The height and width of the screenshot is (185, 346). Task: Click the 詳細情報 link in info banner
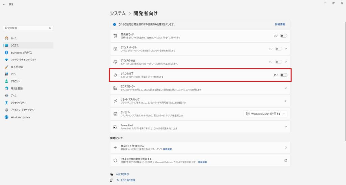coord(280,25)
